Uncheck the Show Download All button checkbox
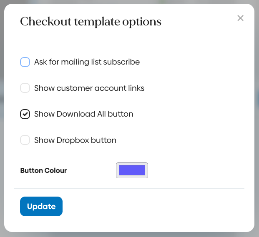This screenshot has height=237, width=259. (25, 114)
